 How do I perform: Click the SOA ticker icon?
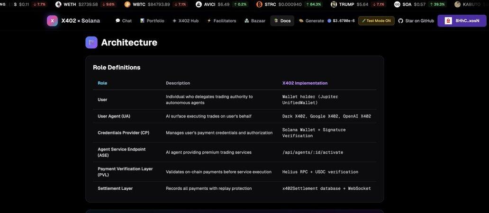coord(397,4)
